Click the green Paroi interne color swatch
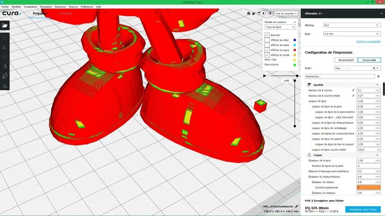385x216 pixels. point(295,65)
